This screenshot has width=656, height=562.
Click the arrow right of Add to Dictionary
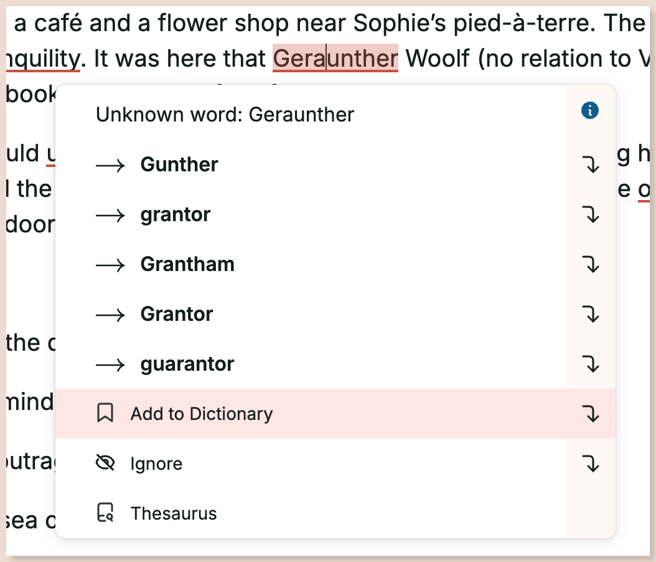click(590, 414)
